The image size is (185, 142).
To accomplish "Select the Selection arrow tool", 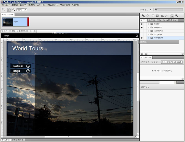I will click(143, 16).
